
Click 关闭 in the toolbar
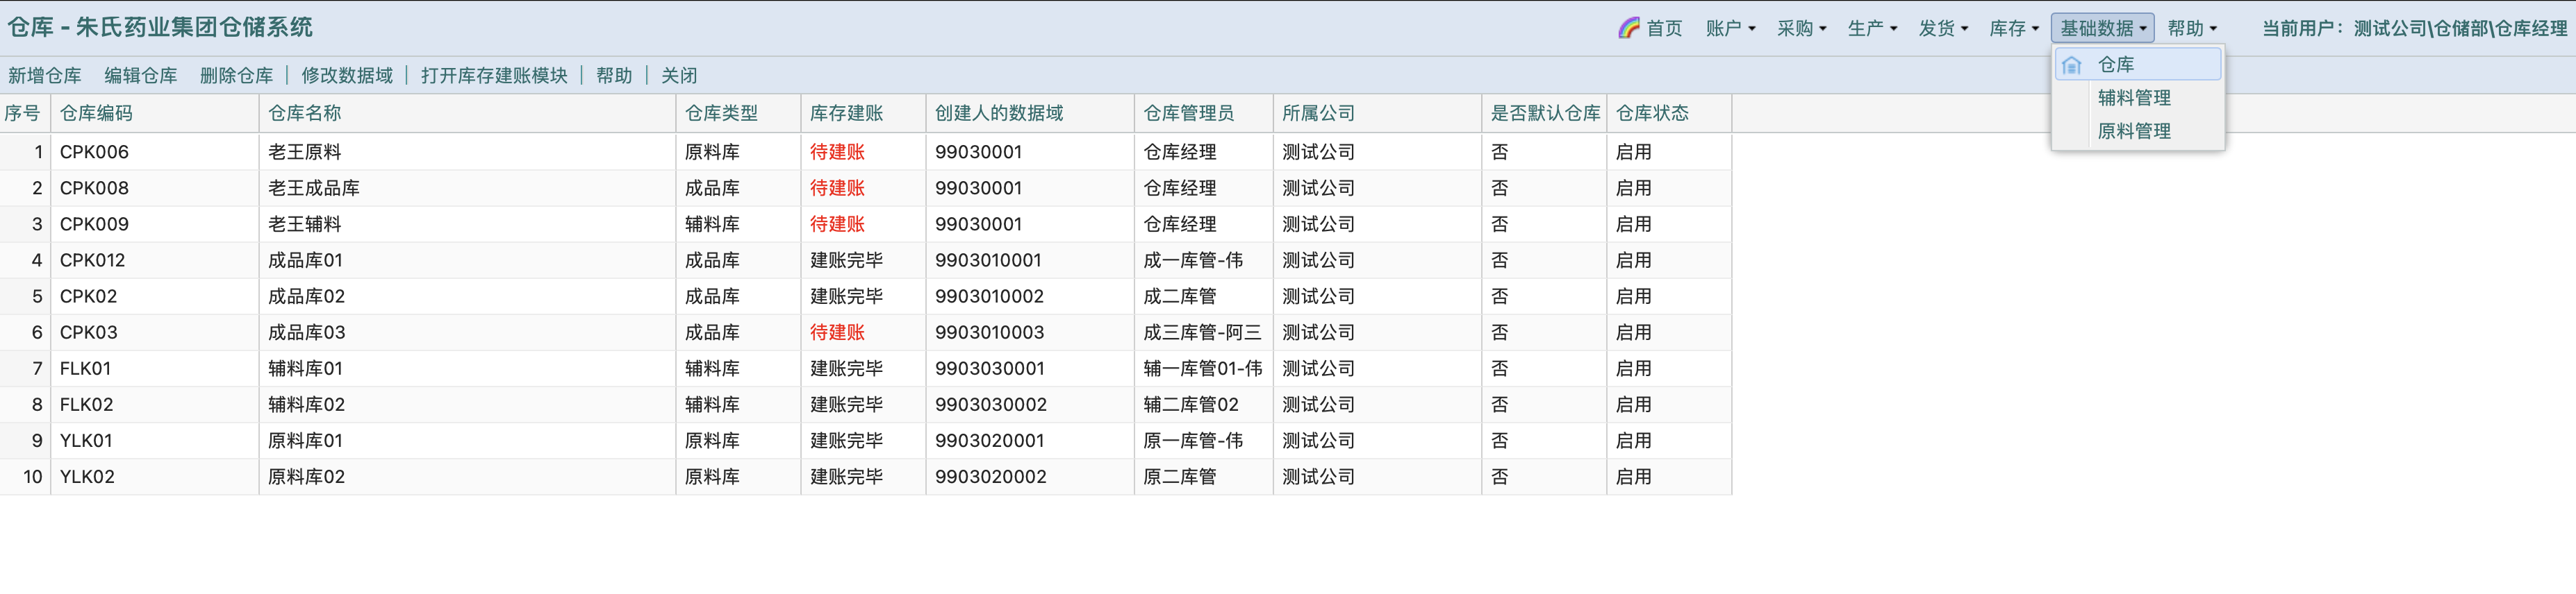(x=679, y=76)
